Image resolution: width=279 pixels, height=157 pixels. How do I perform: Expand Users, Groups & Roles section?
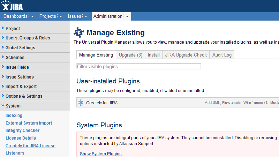(35, 38)
